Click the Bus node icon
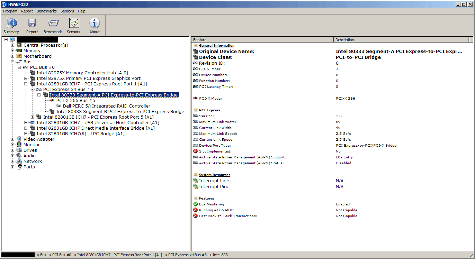Screen dimensions: 475x259 point(19,62)
